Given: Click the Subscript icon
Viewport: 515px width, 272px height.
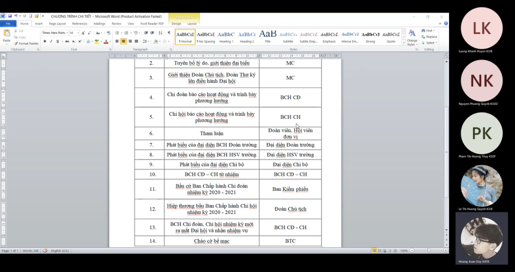Looking at the screenshot, I should click(x=73, y=41).
